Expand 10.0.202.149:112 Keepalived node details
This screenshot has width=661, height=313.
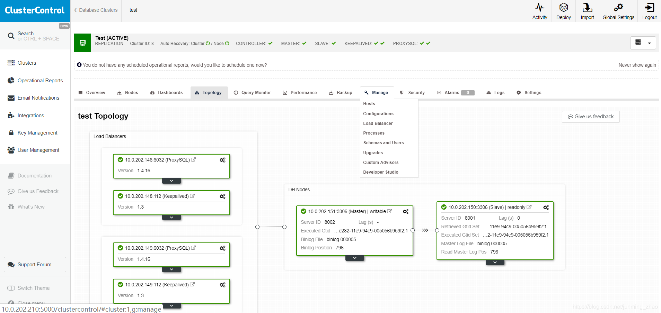171,306
